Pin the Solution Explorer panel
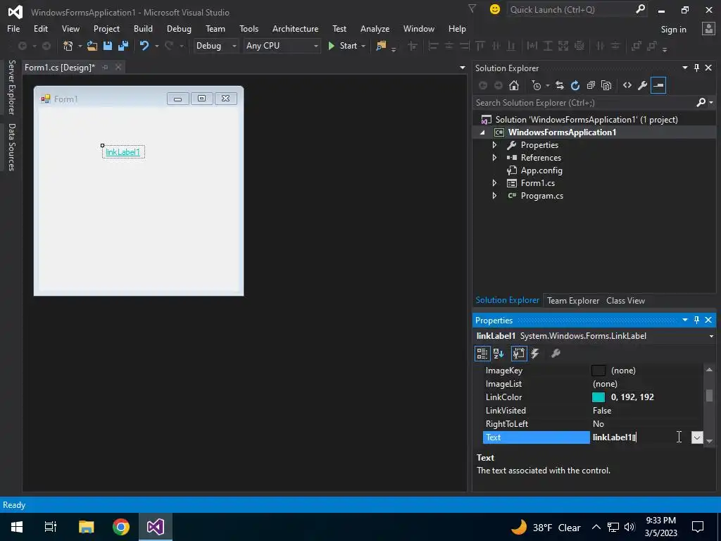Viewport: 721px width, 541px height. pyautogui.click(x=696, y=68)
